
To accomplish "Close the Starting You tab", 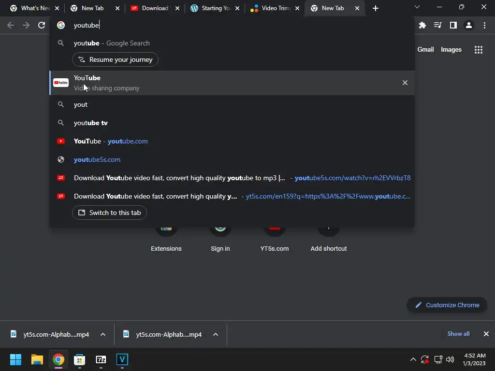I will click(237, 8).
